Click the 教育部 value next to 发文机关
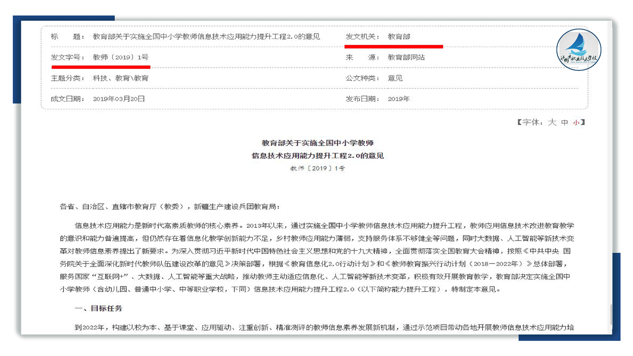Image resolution: width=633 pixels, height=356 pixels. (399, 37)
